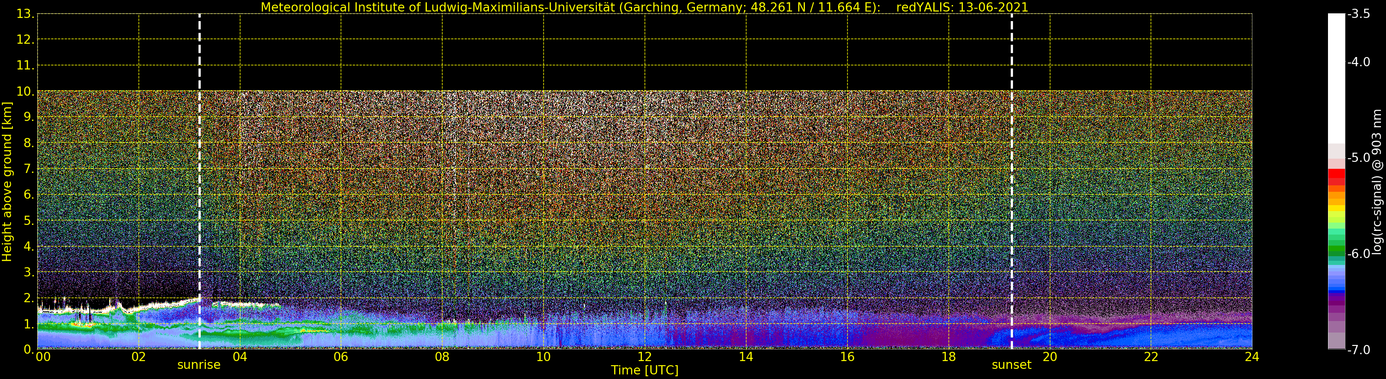Click the '14' time axis tick label

coord(746,357)
